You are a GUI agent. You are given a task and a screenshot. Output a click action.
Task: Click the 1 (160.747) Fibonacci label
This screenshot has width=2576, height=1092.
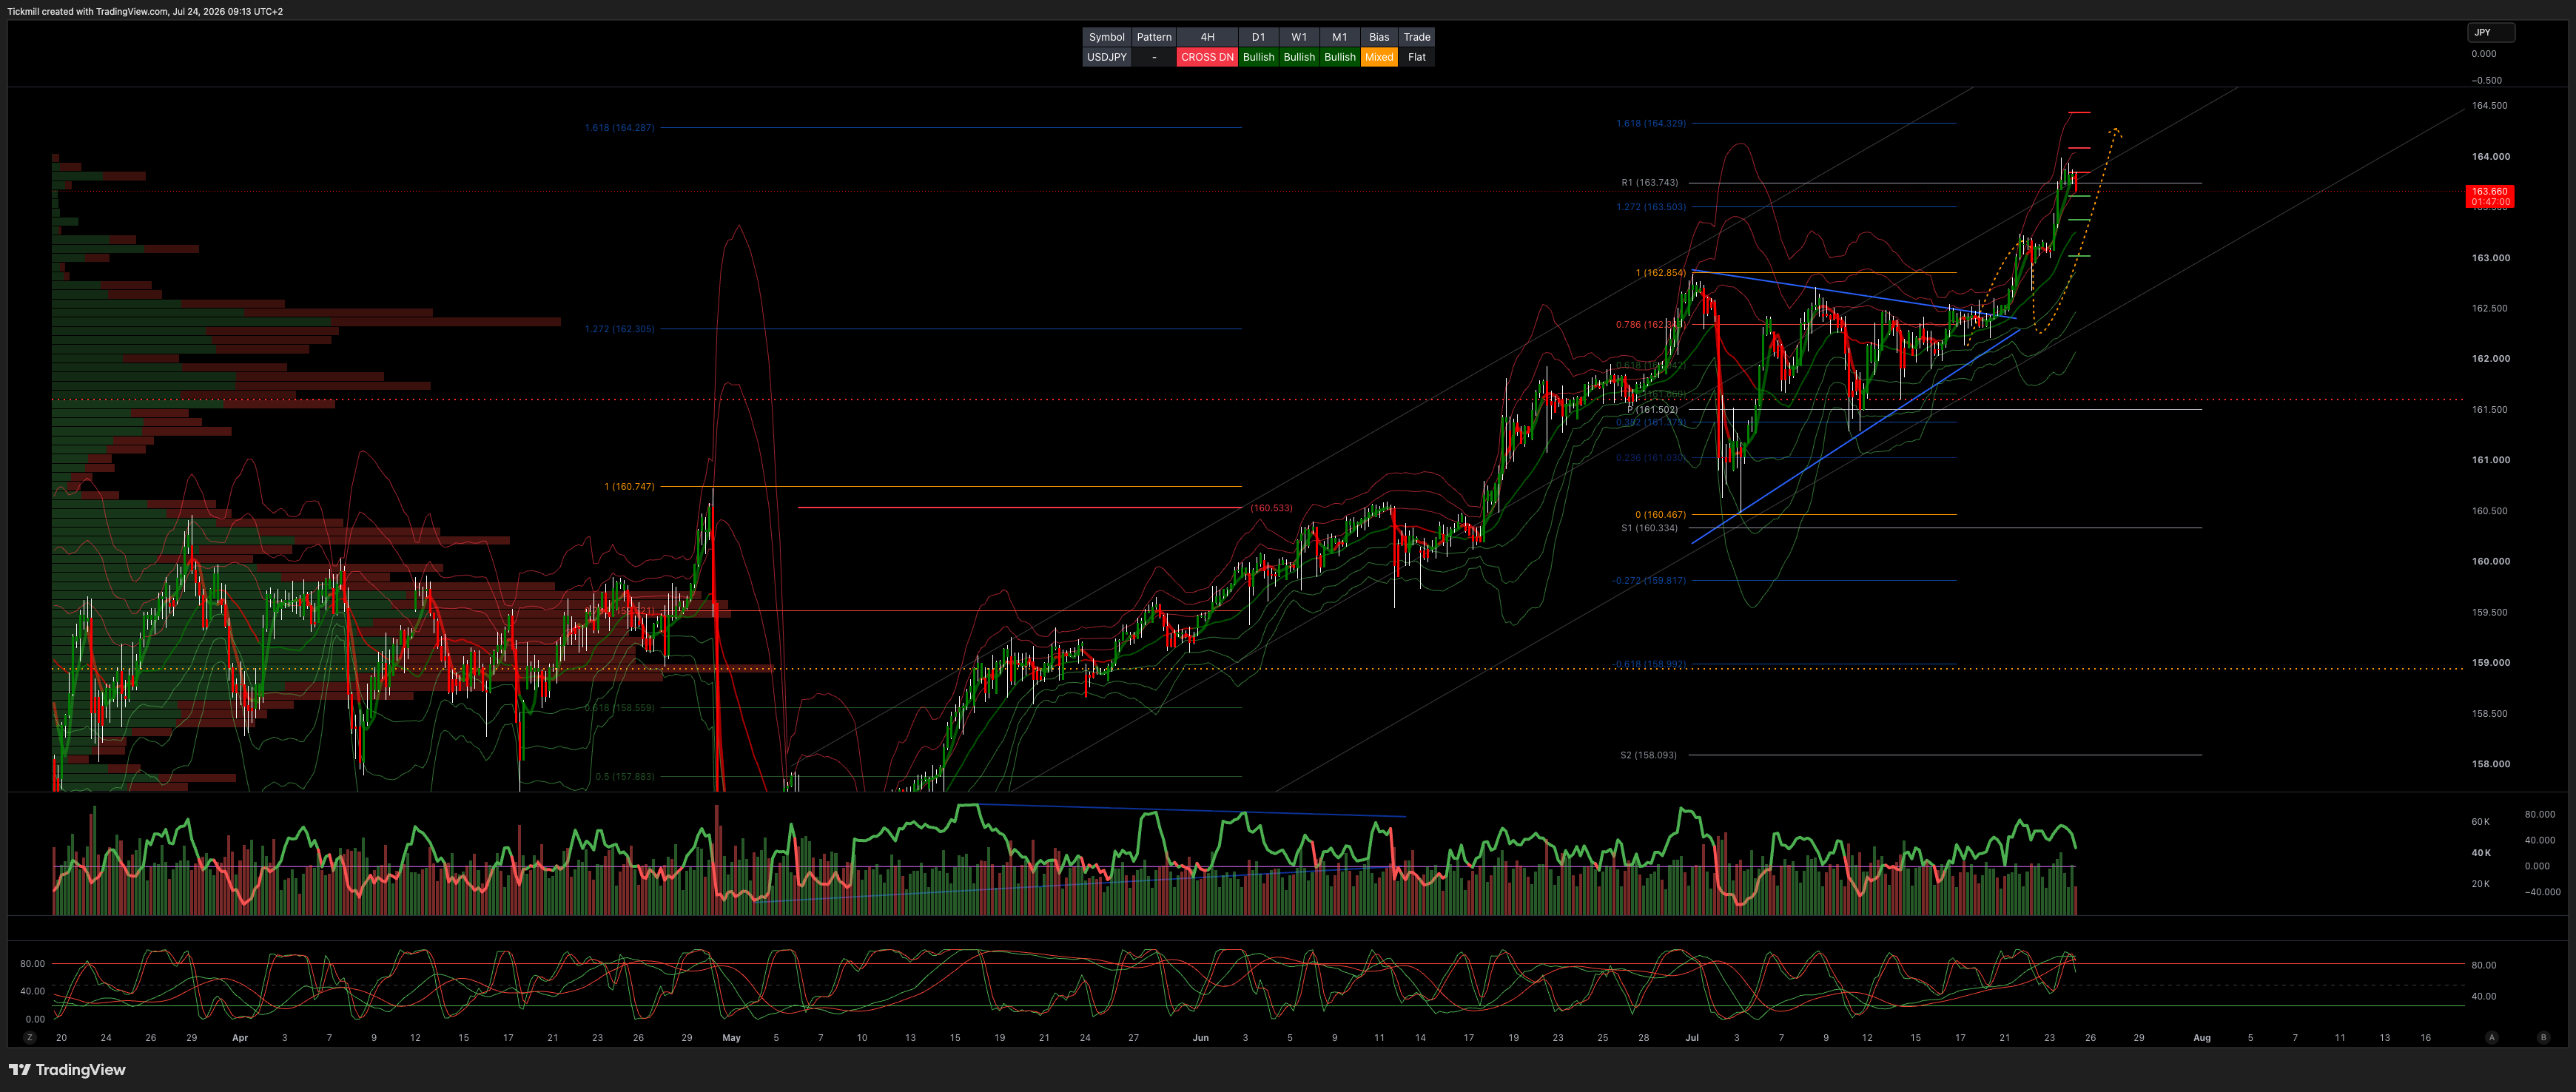(629, 486)
